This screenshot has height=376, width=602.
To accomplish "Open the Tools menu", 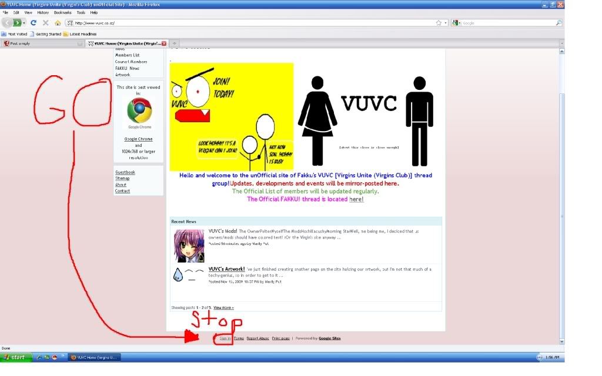I will [x=81, y=12].
